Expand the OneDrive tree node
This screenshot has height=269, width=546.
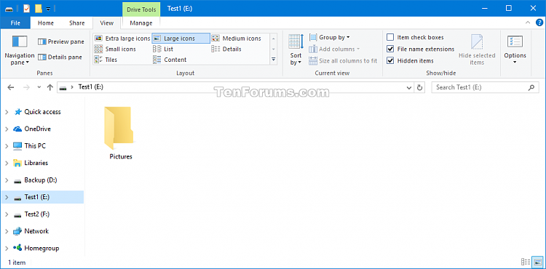pos(7,129)
